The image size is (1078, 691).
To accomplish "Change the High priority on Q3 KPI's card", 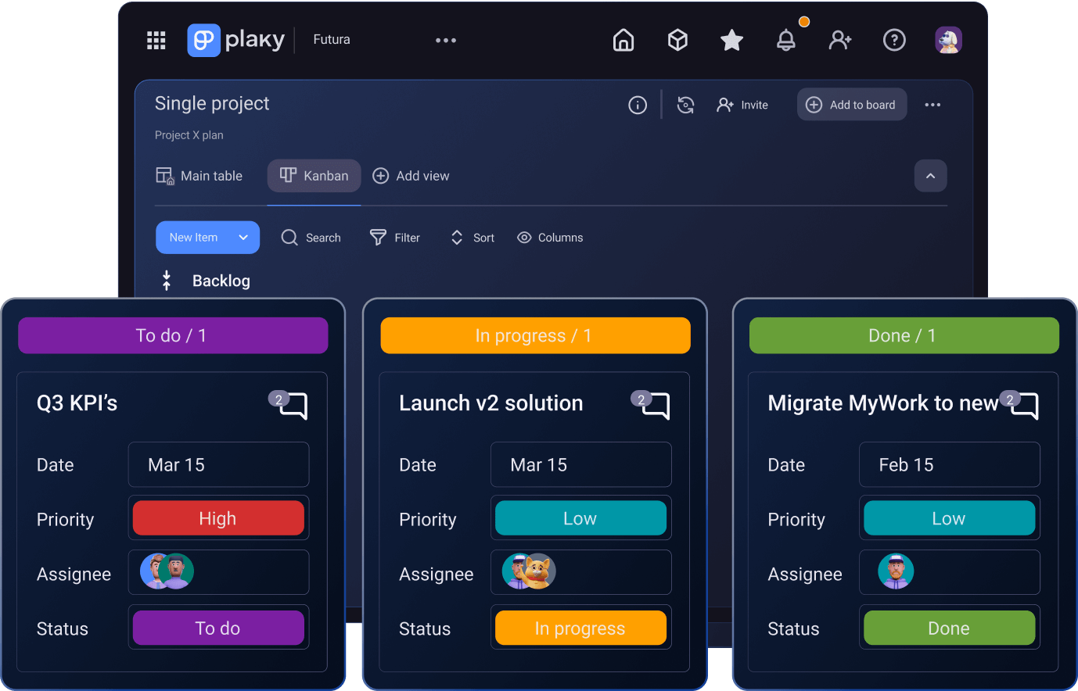I will tap(218, 517).
